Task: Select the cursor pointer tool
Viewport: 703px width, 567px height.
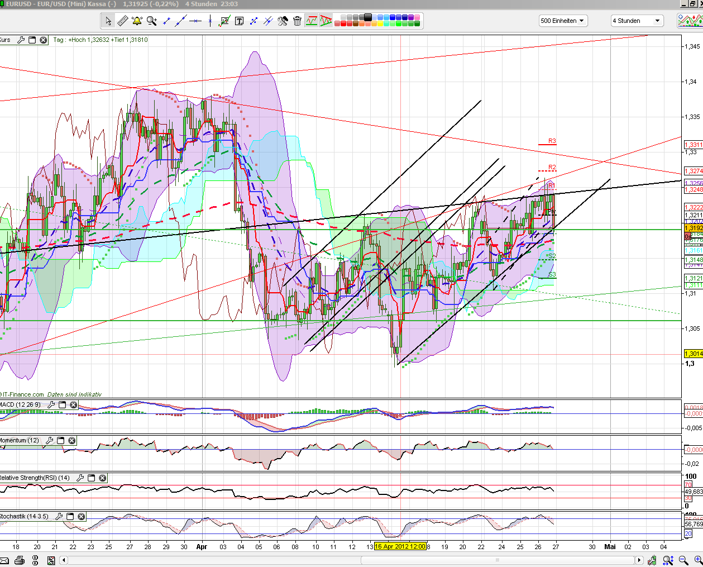Action: pyautogui.click(x=108, y=21)
